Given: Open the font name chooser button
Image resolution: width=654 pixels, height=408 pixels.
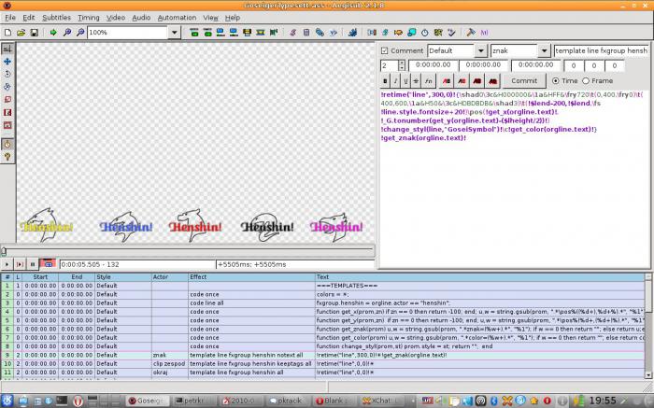Looking at the screenshot, I should tap(428, 81).
